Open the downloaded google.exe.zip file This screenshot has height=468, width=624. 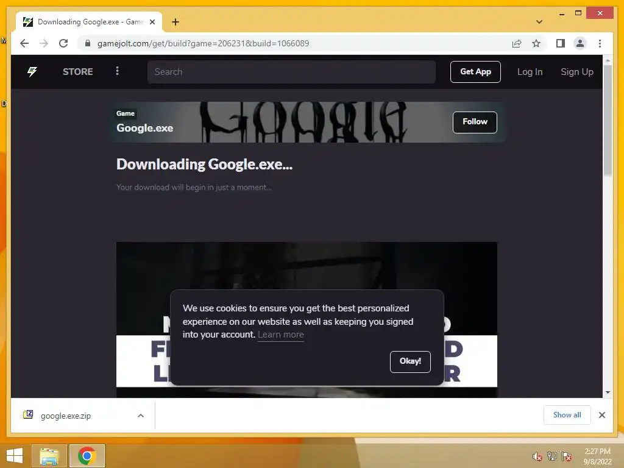pos(66,416)
